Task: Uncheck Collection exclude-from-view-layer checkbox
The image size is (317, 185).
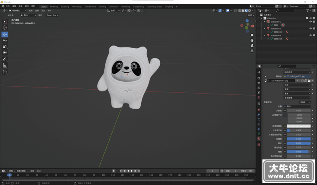Action: (307, 18)
